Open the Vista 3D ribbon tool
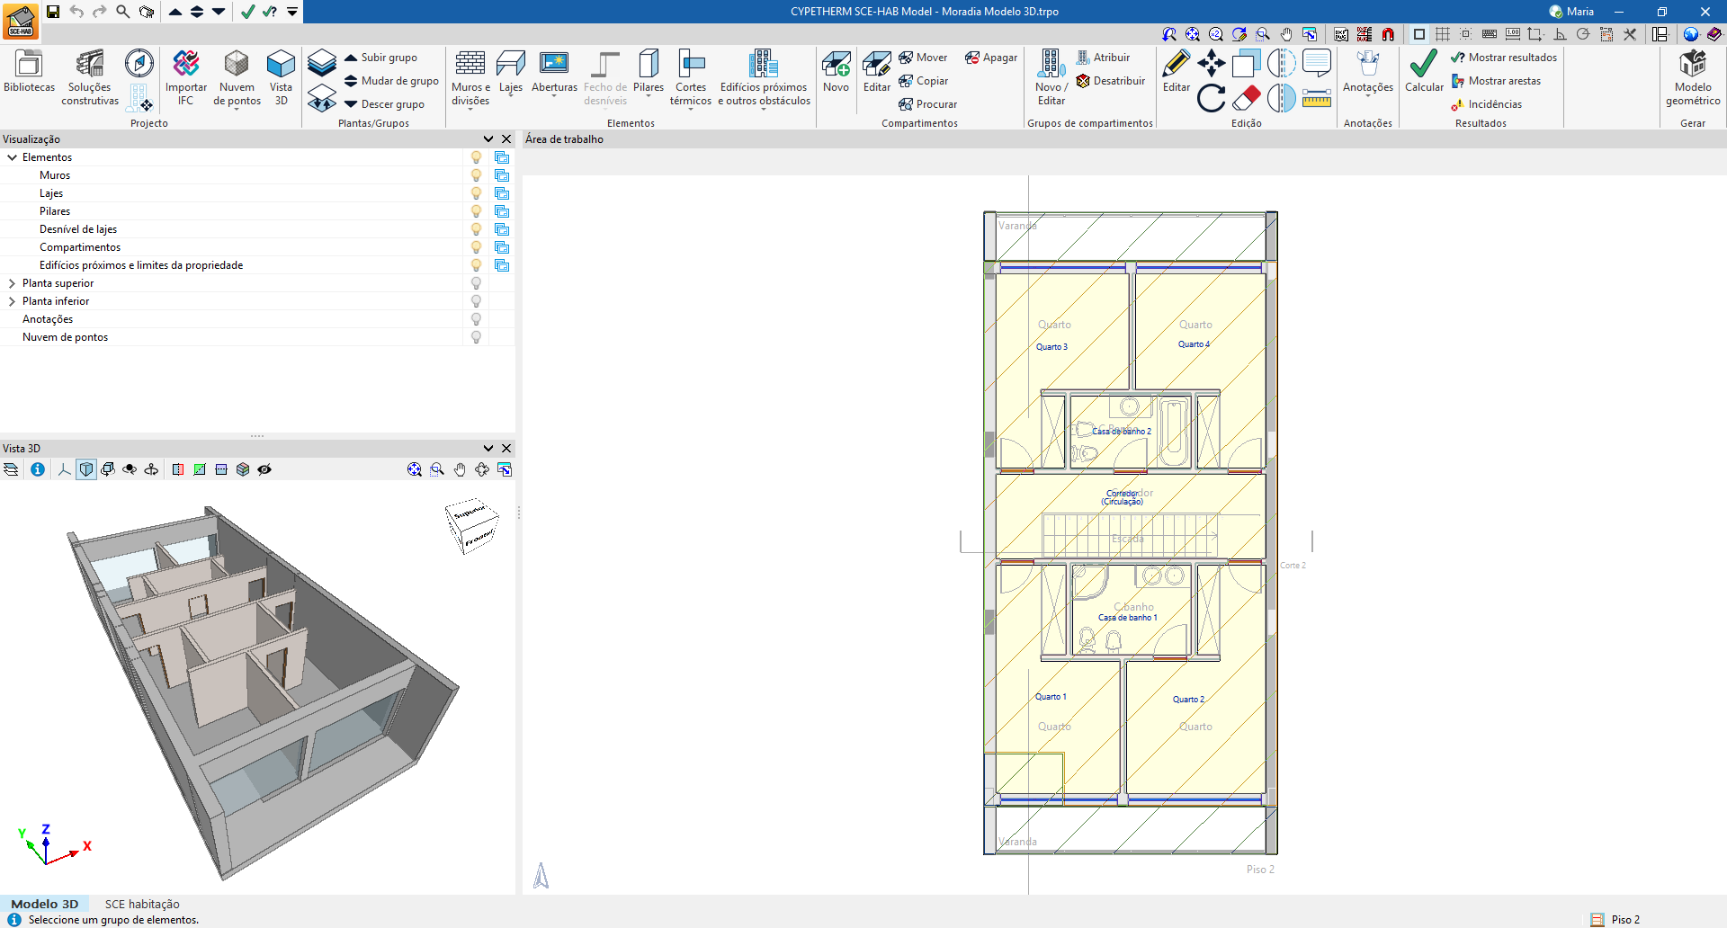The width and height of the screenshot is (1727, 928). coord(281,72)
